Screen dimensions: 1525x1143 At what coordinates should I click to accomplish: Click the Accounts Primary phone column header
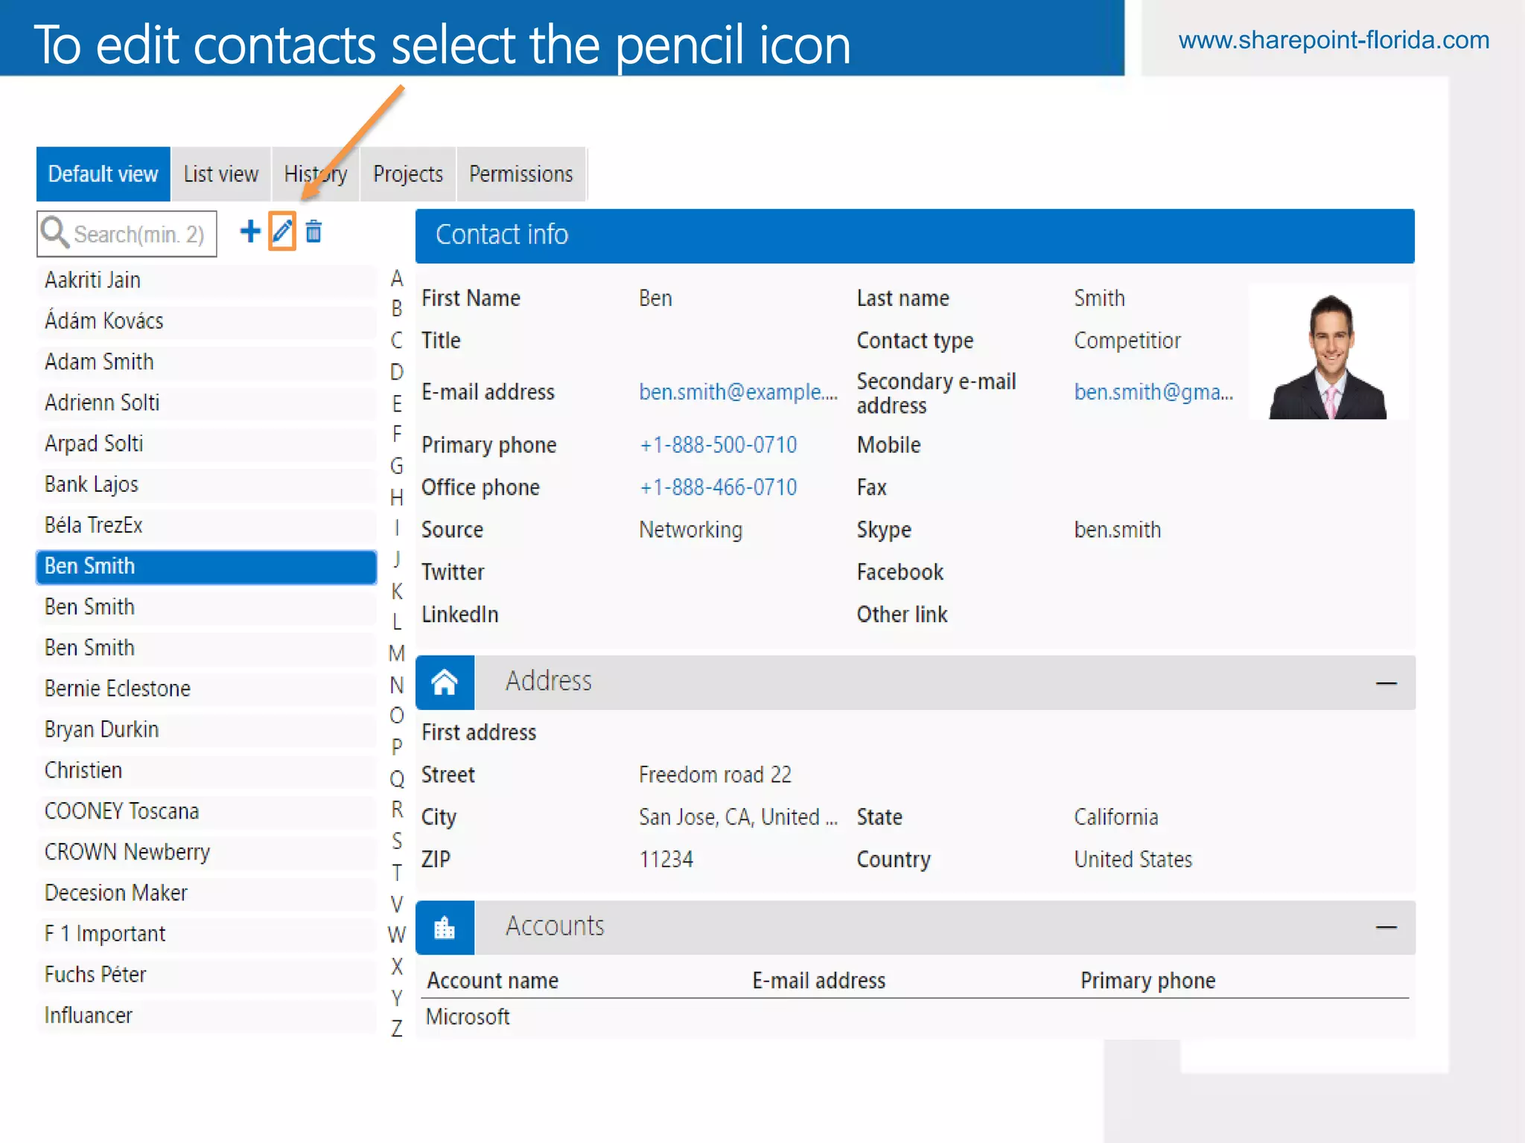[x=1148, y=981]
